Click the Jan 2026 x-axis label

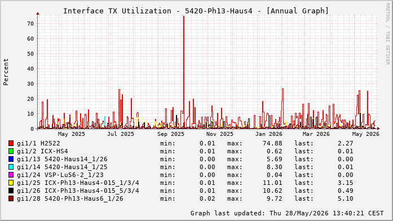click(269, 134)
